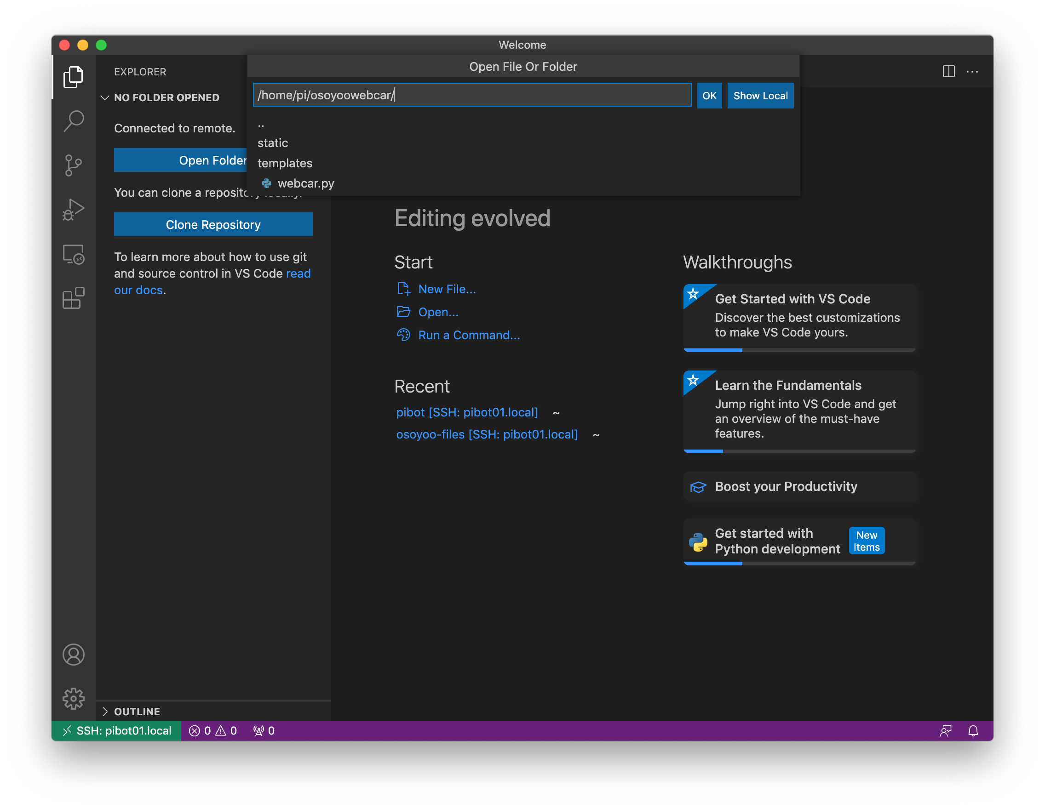Open recent pibot [SSH: pibot01.local]
The image size is (1045, 809).
click(467, 412)
